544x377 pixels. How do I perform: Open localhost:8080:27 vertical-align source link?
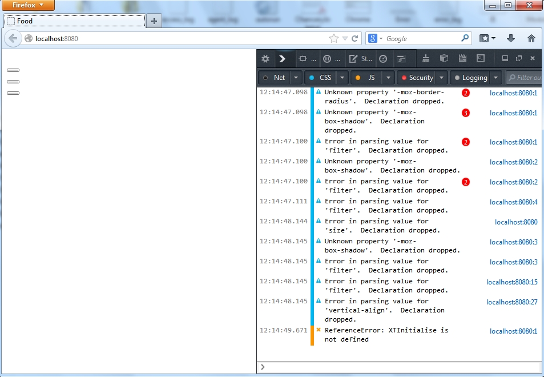coord(511,302)
